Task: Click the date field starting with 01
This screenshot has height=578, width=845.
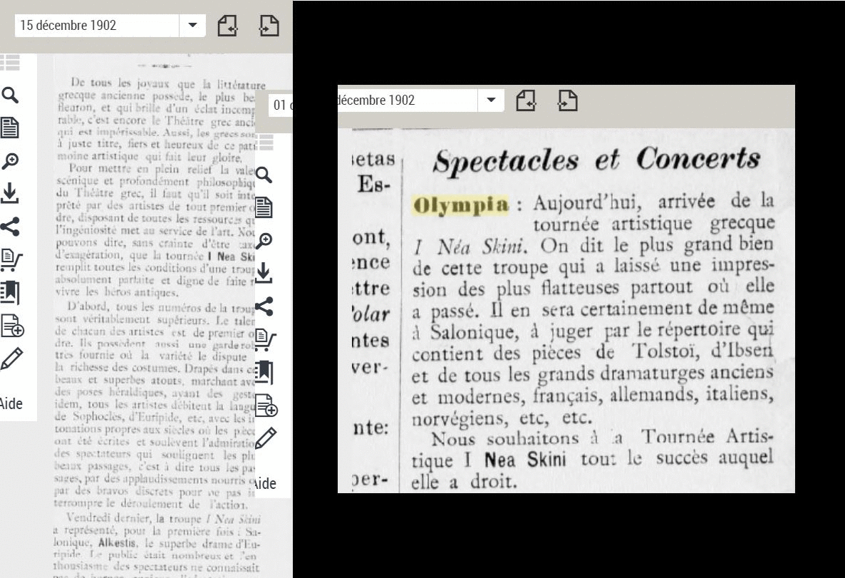Action: click(281, 105)
